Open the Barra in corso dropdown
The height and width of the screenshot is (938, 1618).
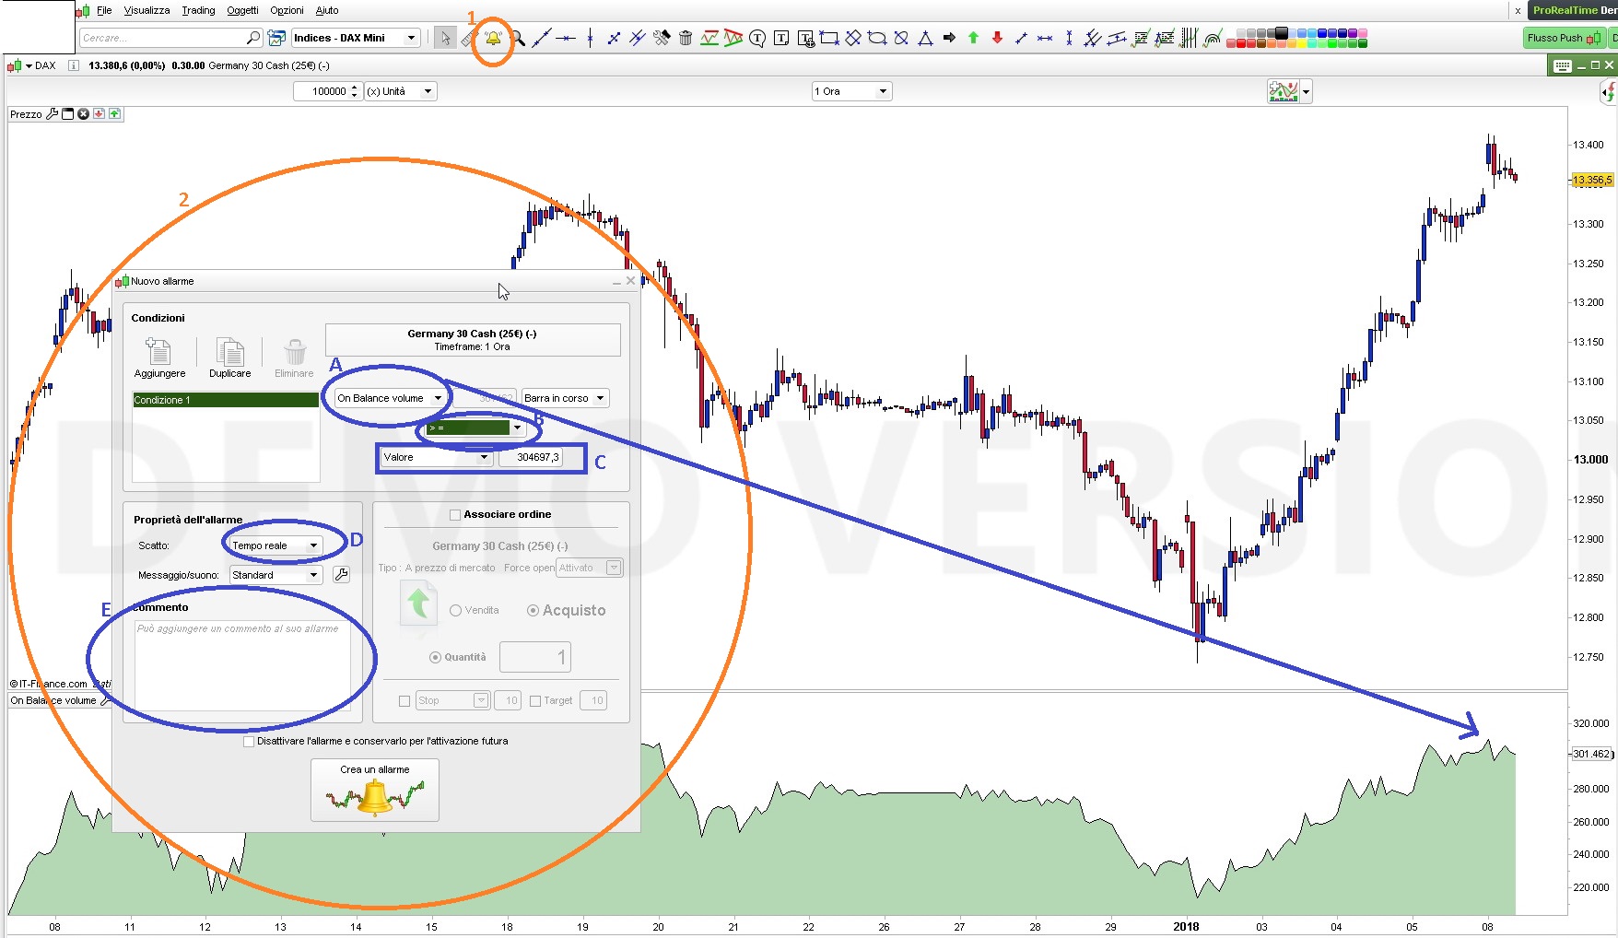(x=565, y=398)
